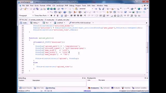166x93 pixels.
Task: Switch to the Context variables tab
Action: tap(139, 88)
